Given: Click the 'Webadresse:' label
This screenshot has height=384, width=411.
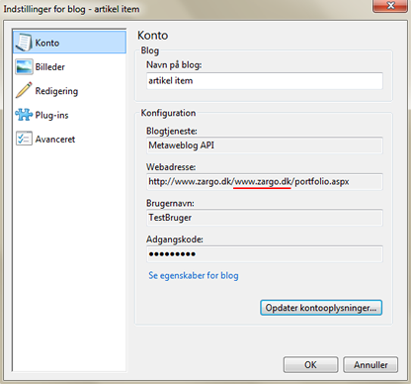Looking at the screenshot, I should [171, 167].
